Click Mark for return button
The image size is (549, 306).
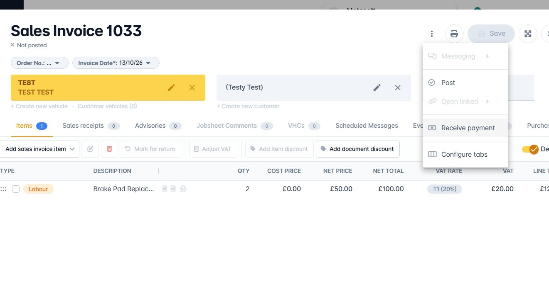150,149
